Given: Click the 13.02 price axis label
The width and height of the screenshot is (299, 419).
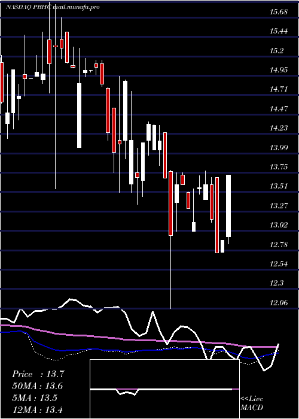Looking at the screenshot, I should [279, 225].
